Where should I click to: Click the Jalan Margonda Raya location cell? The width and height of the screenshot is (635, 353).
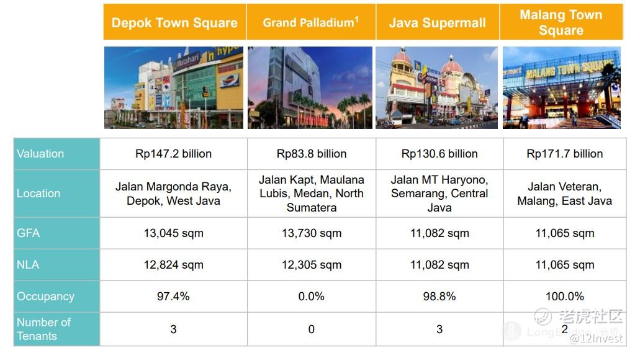point(173,194)
